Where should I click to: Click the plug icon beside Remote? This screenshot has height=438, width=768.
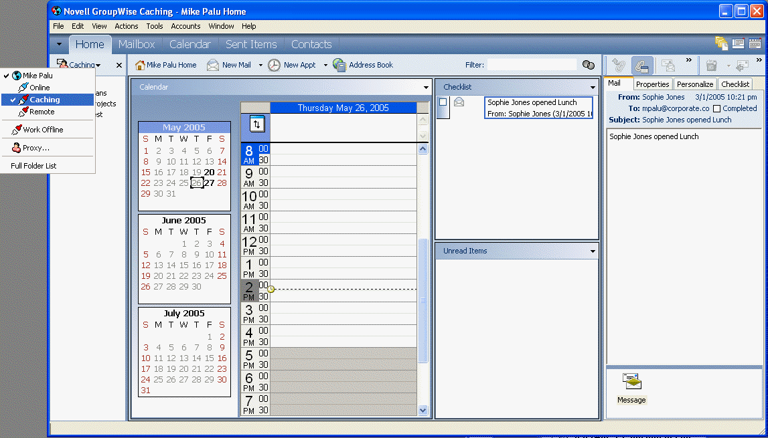pyautogui.click(x=23, y=112)
